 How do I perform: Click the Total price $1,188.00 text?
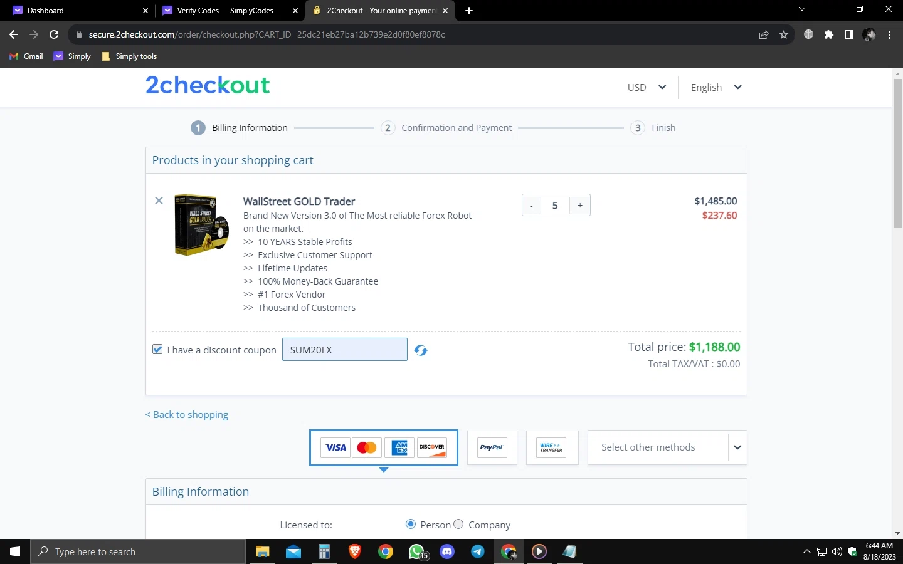684,347
